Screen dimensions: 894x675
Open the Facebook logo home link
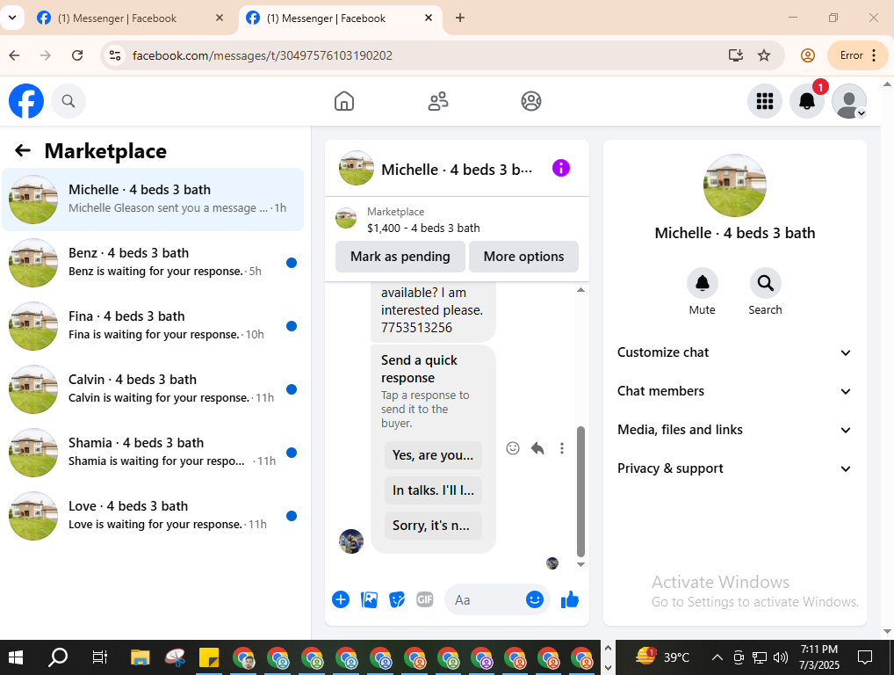coord(26,101)
